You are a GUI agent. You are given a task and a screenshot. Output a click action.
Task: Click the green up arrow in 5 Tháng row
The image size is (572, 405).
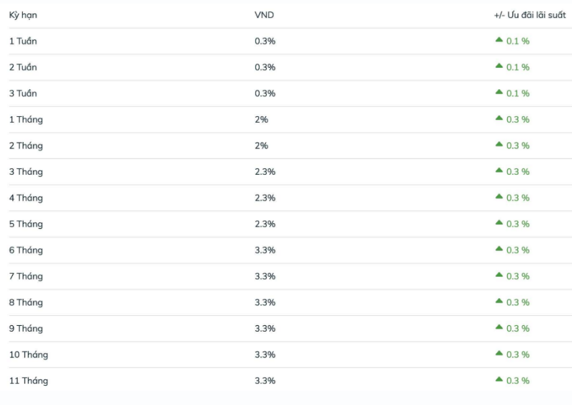point(499,223)
